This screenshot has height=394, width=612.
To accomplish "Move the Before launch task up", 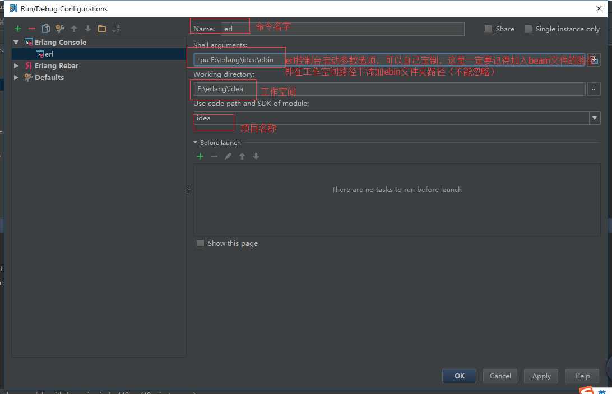I will click(x=242, y=156).
